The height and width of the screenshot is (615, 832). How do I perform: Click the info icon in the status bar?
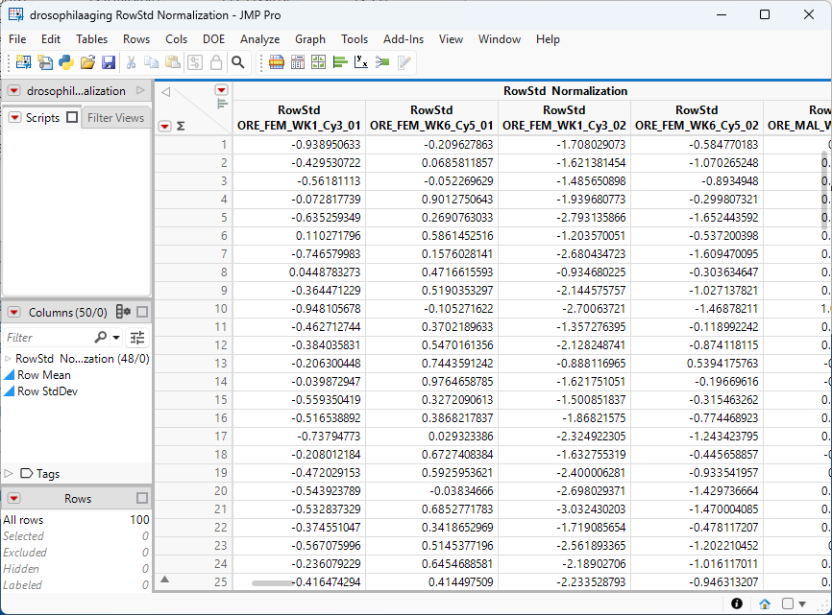(x=736, y=603)
